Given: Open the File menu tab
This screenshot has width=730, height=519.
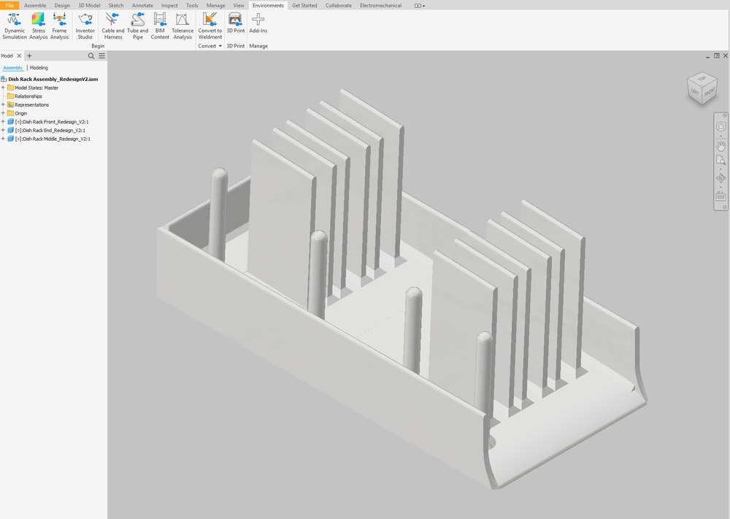Looking at the screenshot, I should (9, 6).
